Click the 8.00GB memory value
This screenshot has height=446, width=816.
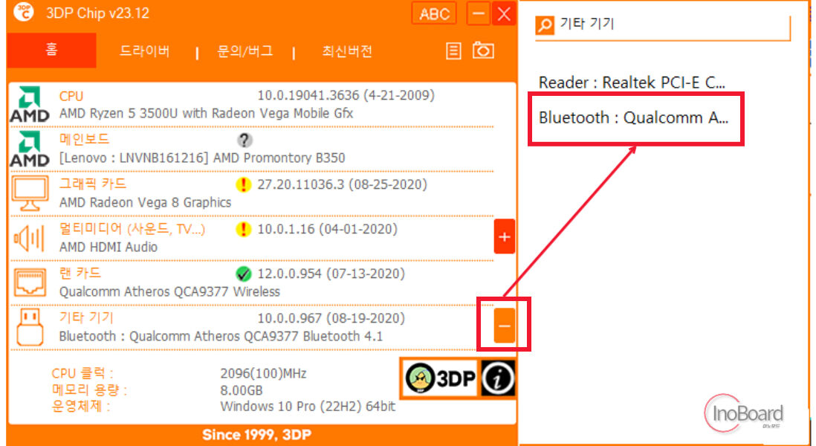242,390
